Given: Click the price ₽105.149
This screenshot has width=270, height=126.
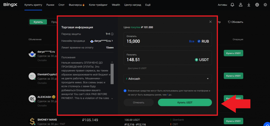Looking at the screenshot, I should pyautogui.click(x=90, y=120).
